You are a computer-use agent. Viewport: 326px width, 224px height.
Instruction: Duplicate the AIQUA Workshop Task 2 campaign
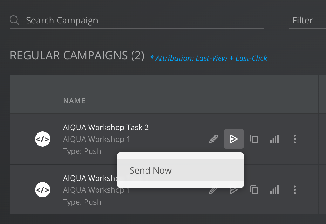(x=254, y=139)
